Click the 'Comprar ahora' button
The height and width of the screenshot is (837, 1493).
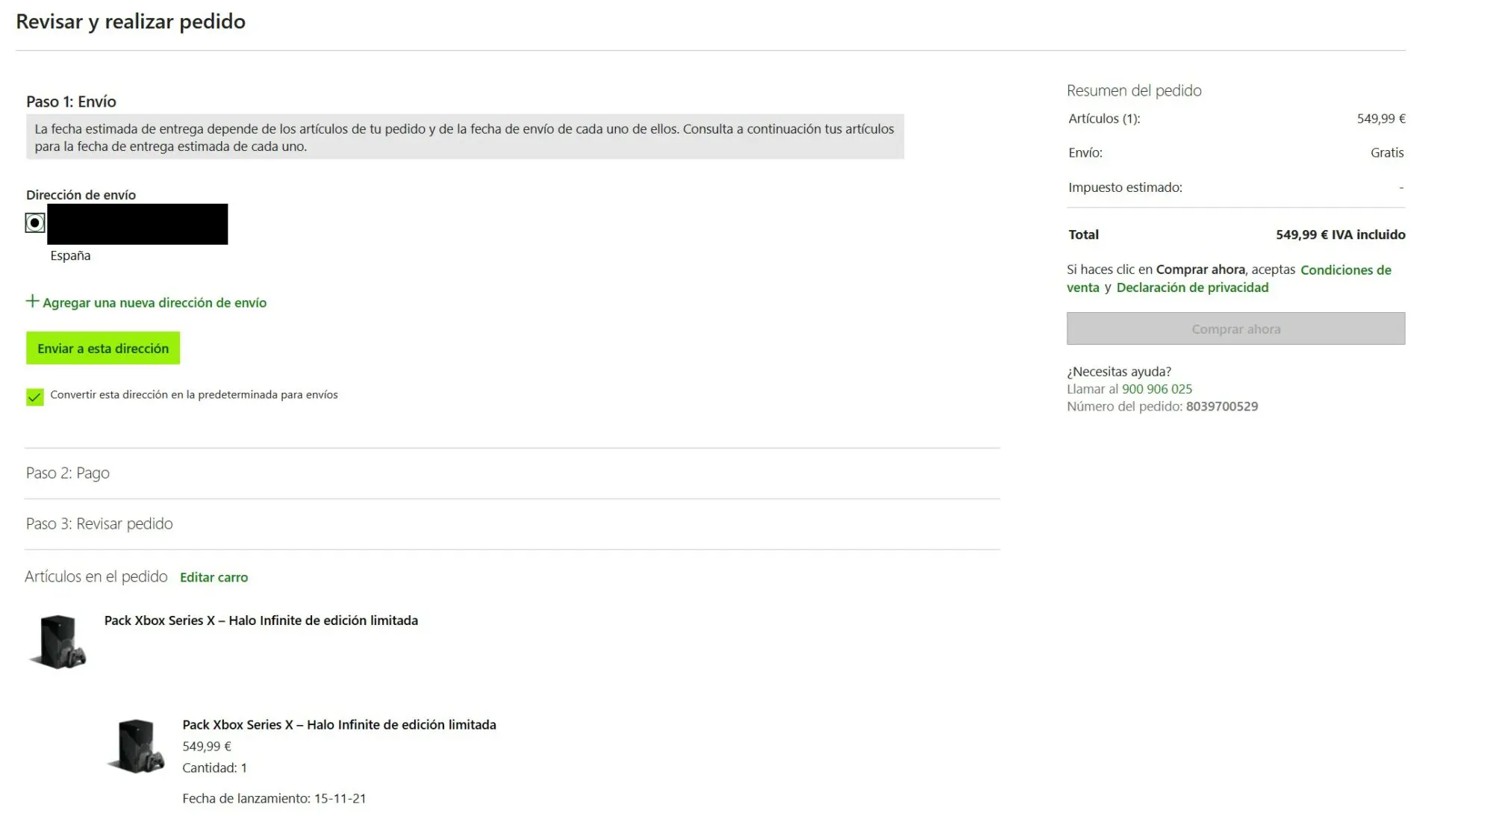pos(1235,329)
